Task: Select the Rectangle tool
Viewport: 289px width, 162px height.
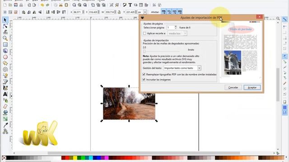Action: click(x=5, y=45)
